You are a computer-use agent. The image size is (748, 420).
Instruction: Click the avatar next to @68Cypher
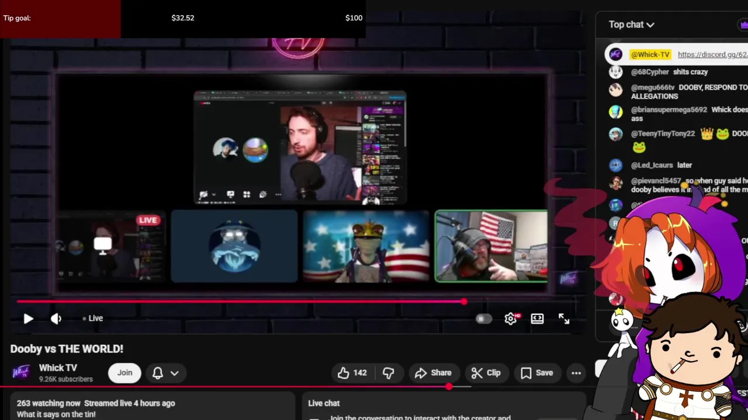(x=616, y=72)
